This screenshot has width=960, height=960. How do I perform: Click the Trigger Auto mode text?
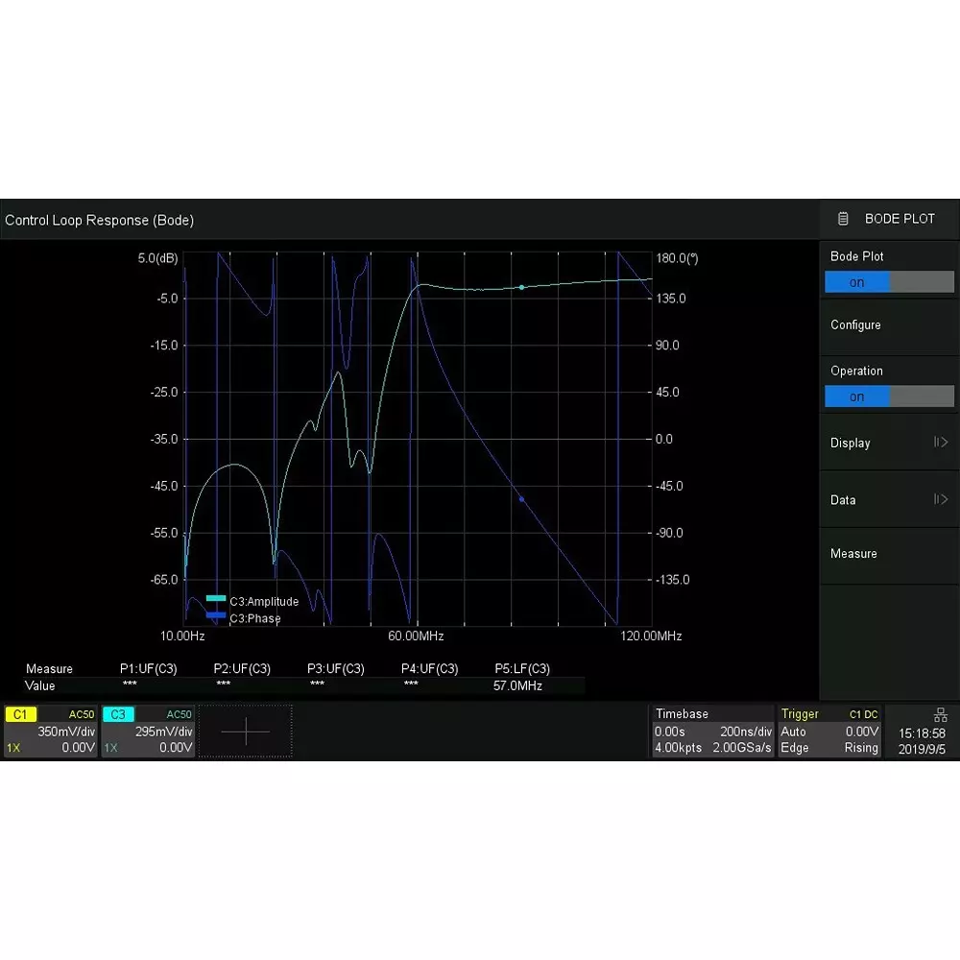(793, 731)
